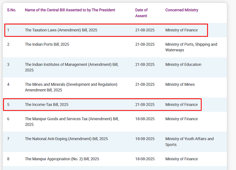Viewport: 236px width, 170px height.
Task: Click the Ministry of Mines cell
Action: (180, 84)
